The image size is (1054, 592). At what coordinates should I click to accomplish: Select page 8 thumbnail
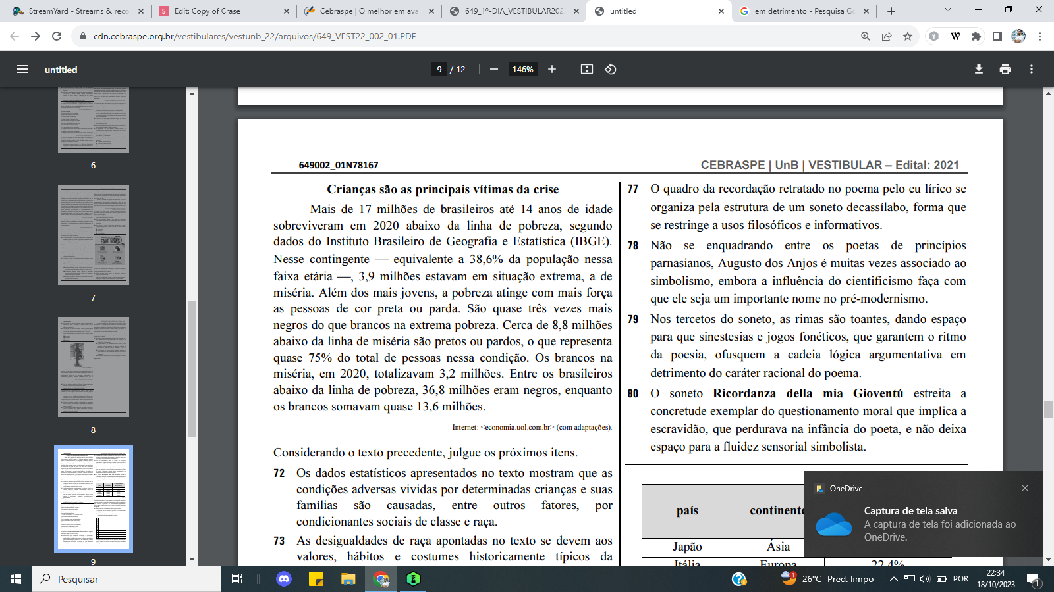(x=94, y=367)
